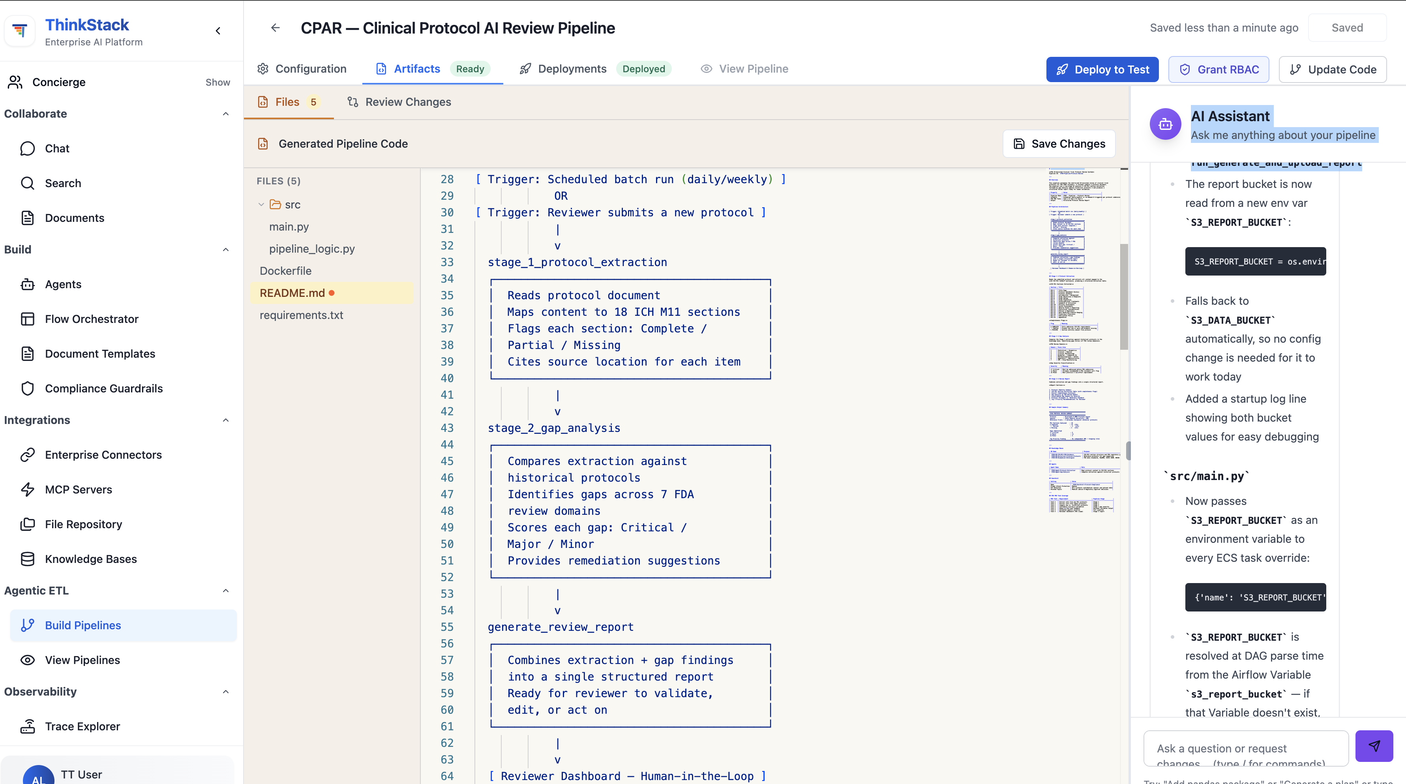Collapse the Integrations section
The image size is (1406, 784).
point(225,420)
